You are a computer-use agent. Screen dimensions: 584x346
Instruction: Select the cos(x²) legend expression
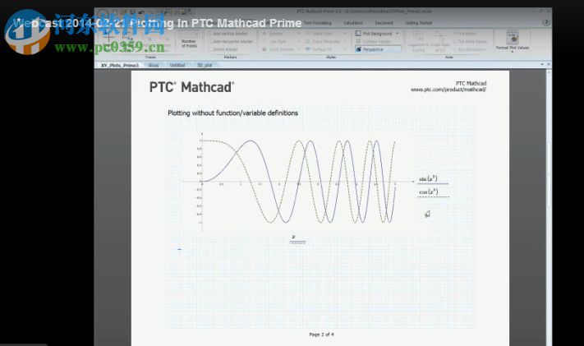[x=428, y=192]
